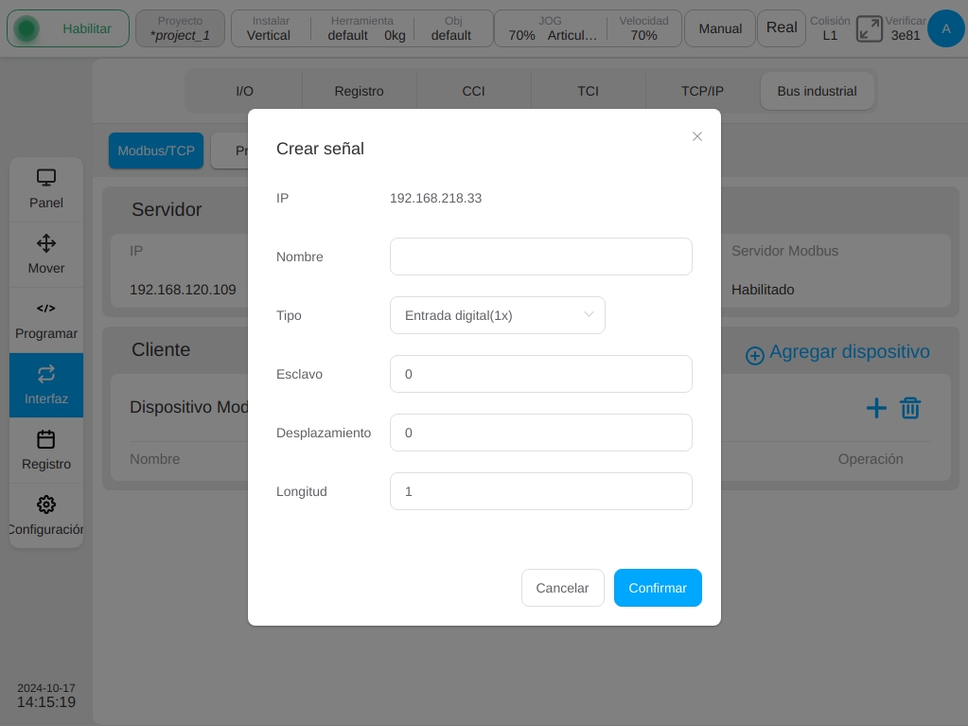Viewport: 968px width, 726px height.
Task: Click the trash icon to delete device
Action: coord(910,408)
